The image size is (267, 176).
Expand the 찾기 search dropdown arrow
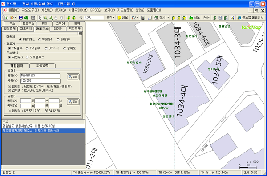pos(168,17)
